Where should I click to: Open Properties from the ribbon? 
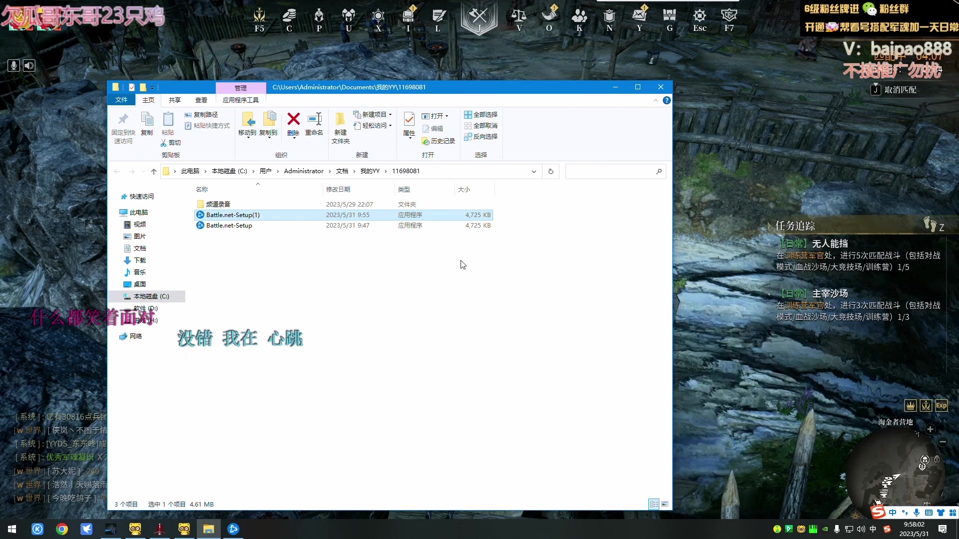point(409,124)
